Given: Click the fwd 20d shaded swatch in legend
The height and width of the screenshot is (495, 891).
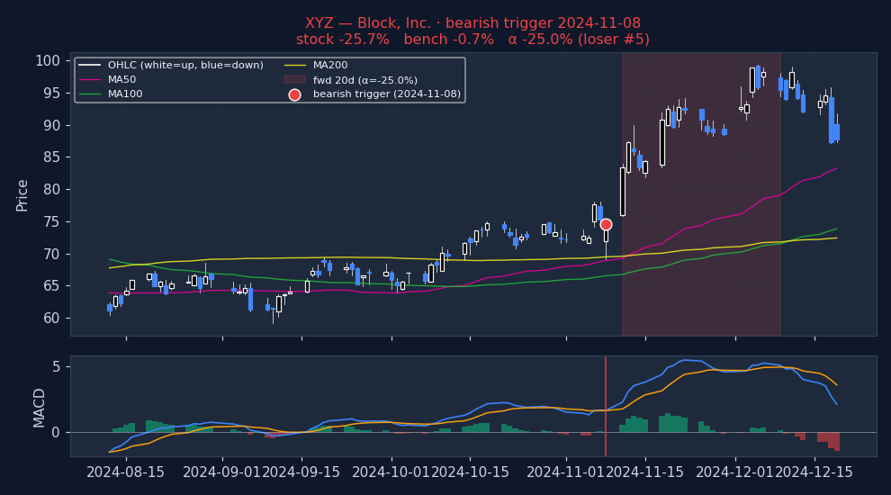Looking at the screenshot, I should point(294,79).
